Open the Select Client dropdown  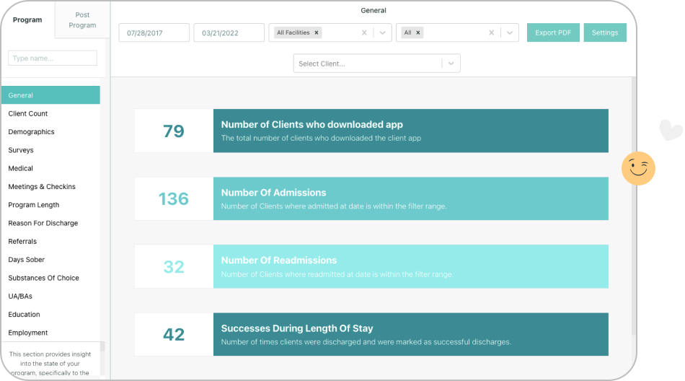click(x=368, y=63)
